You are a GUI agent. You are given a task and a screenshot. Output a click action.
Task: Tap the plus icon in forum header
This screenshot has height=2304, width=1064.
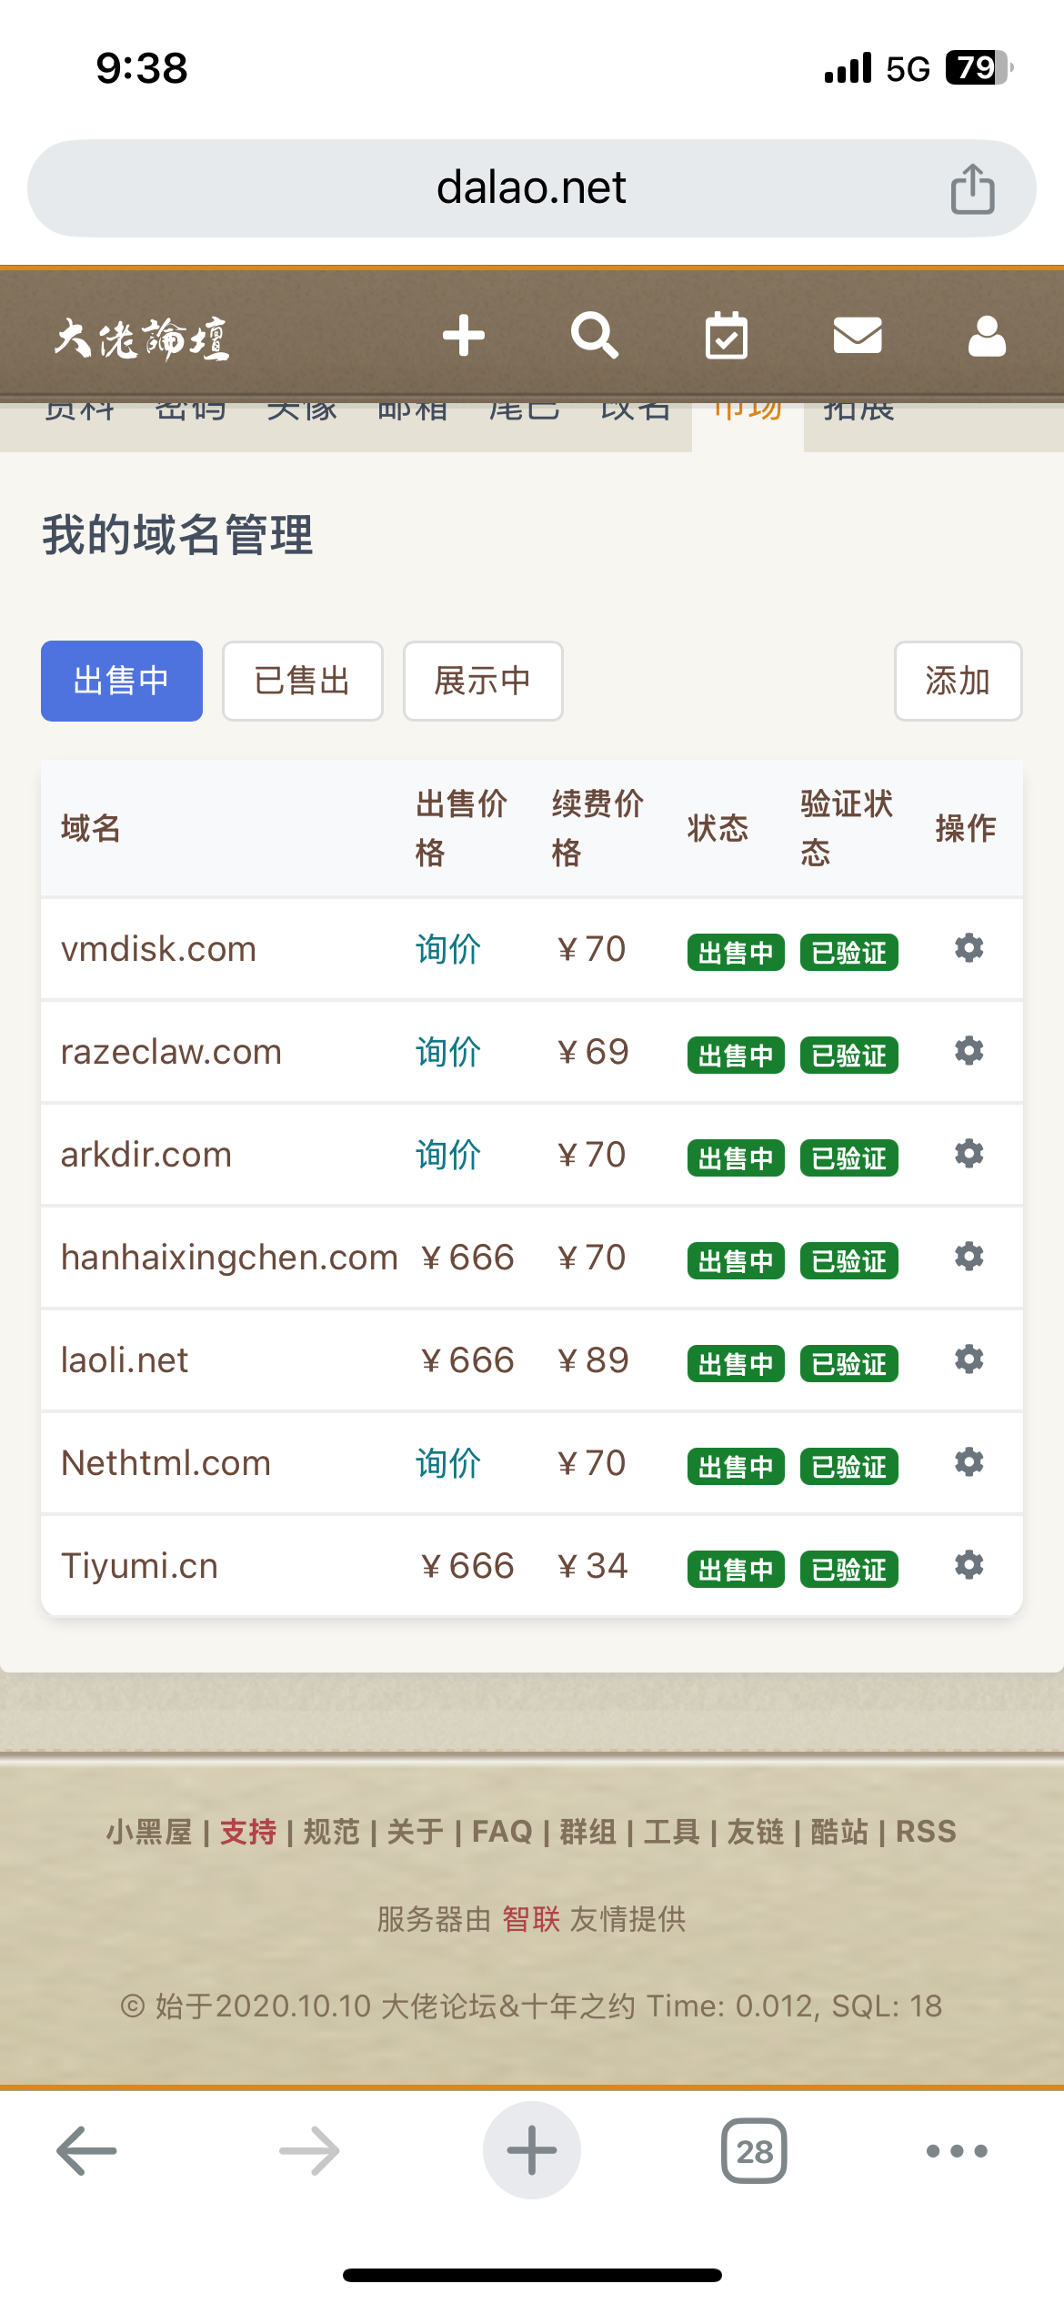coord(464,336)
